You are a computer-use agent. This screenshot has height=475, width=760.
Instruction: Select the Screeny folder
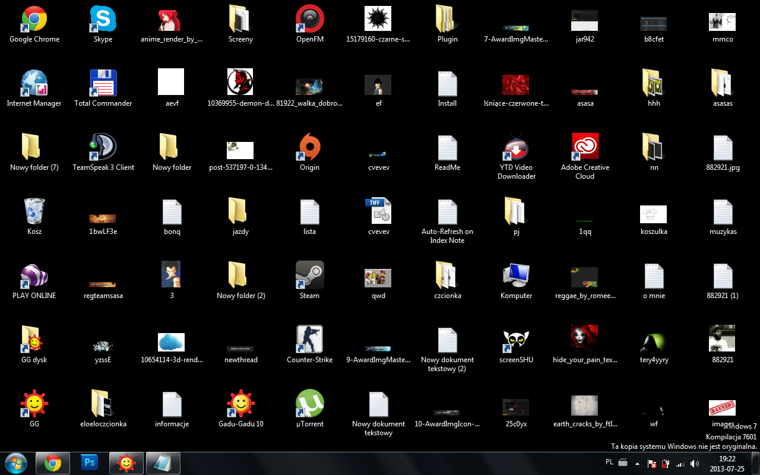coord(241,20)
